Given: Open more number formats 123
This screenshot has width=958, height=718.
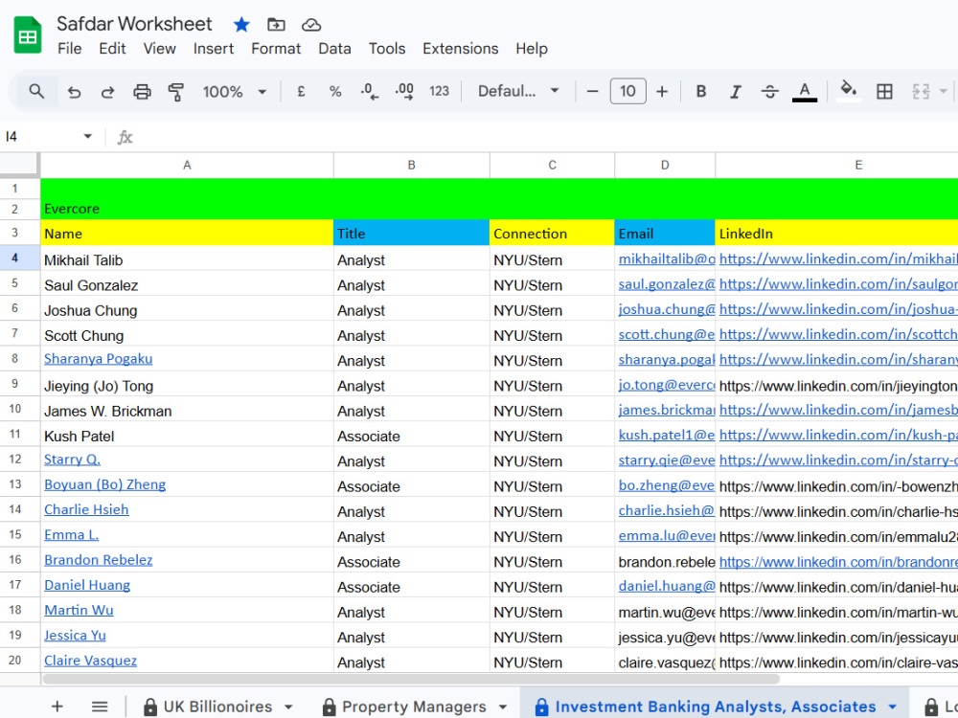Looking at the screenshot, I should tap(439, 92).
